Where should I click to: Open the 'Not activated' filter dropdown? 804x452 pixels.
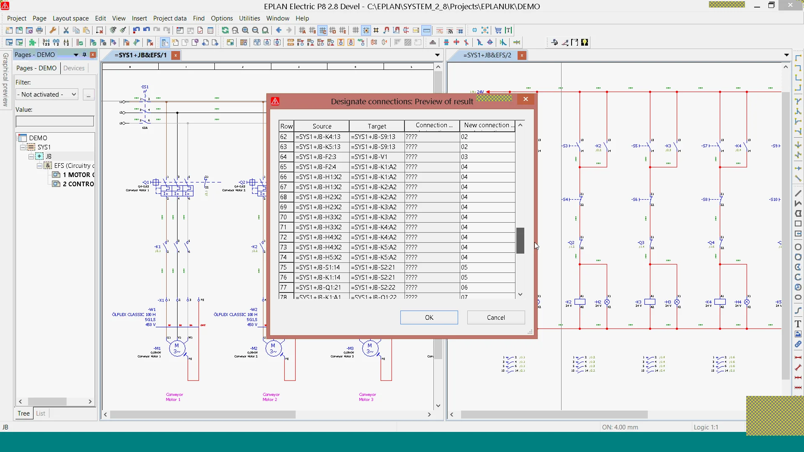[73, 94]
